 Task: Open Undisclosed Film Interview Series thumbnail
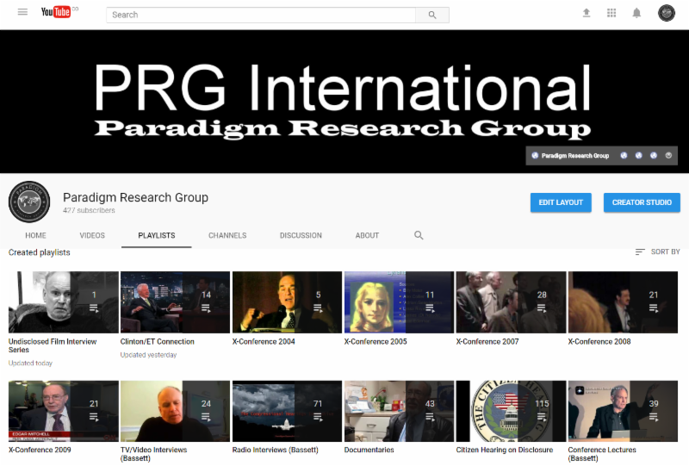click(63, 302)
